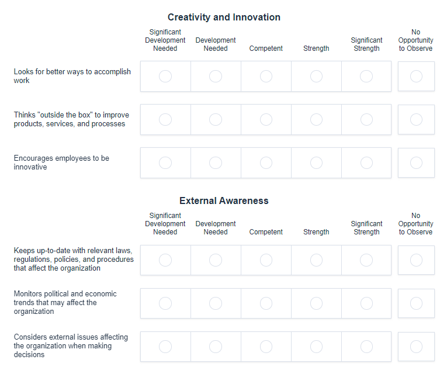The image size is (447, 370).
Task: Mark 'Looks for better ways' Significant Development Needed
Action: click(165, 76)
